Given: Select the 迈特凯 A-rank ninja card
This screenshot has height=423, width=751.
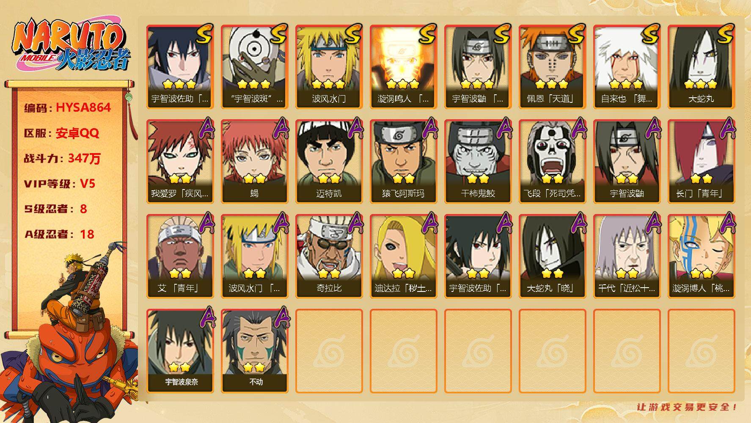Looking at the screenshot, I should 329,162.
